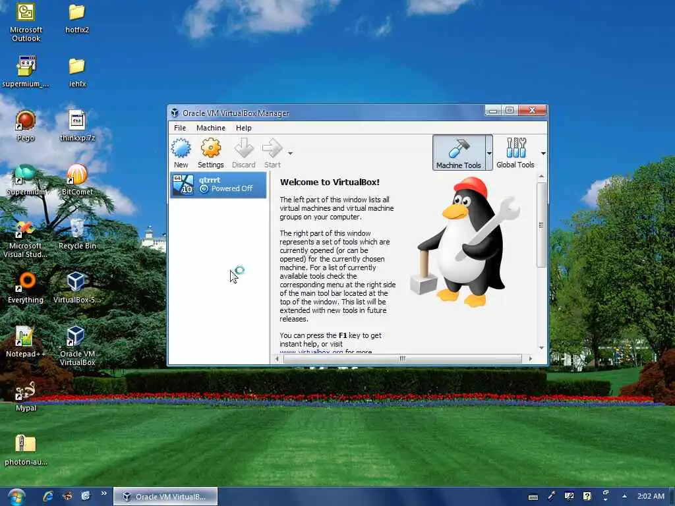Click the help question mark tray icon
Image resolution: width=675 pixels, height=506 pixels.
point(587,497)
